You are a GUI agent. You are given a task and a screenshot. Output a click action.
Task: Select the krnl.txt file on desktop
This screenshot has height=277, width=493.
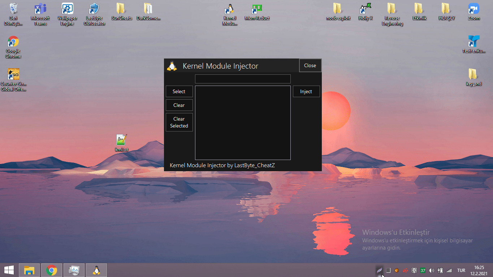121,143
